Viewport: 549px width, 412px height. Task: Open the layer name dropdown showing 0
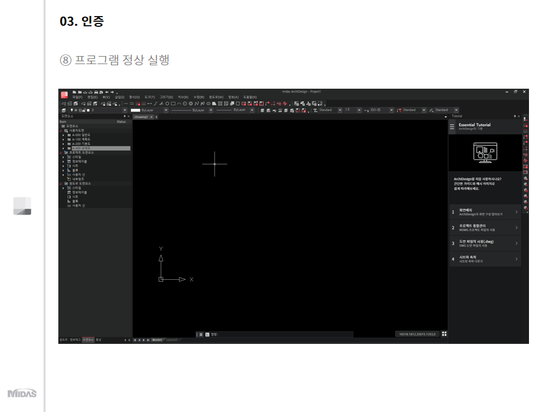[x=125, y=110]
